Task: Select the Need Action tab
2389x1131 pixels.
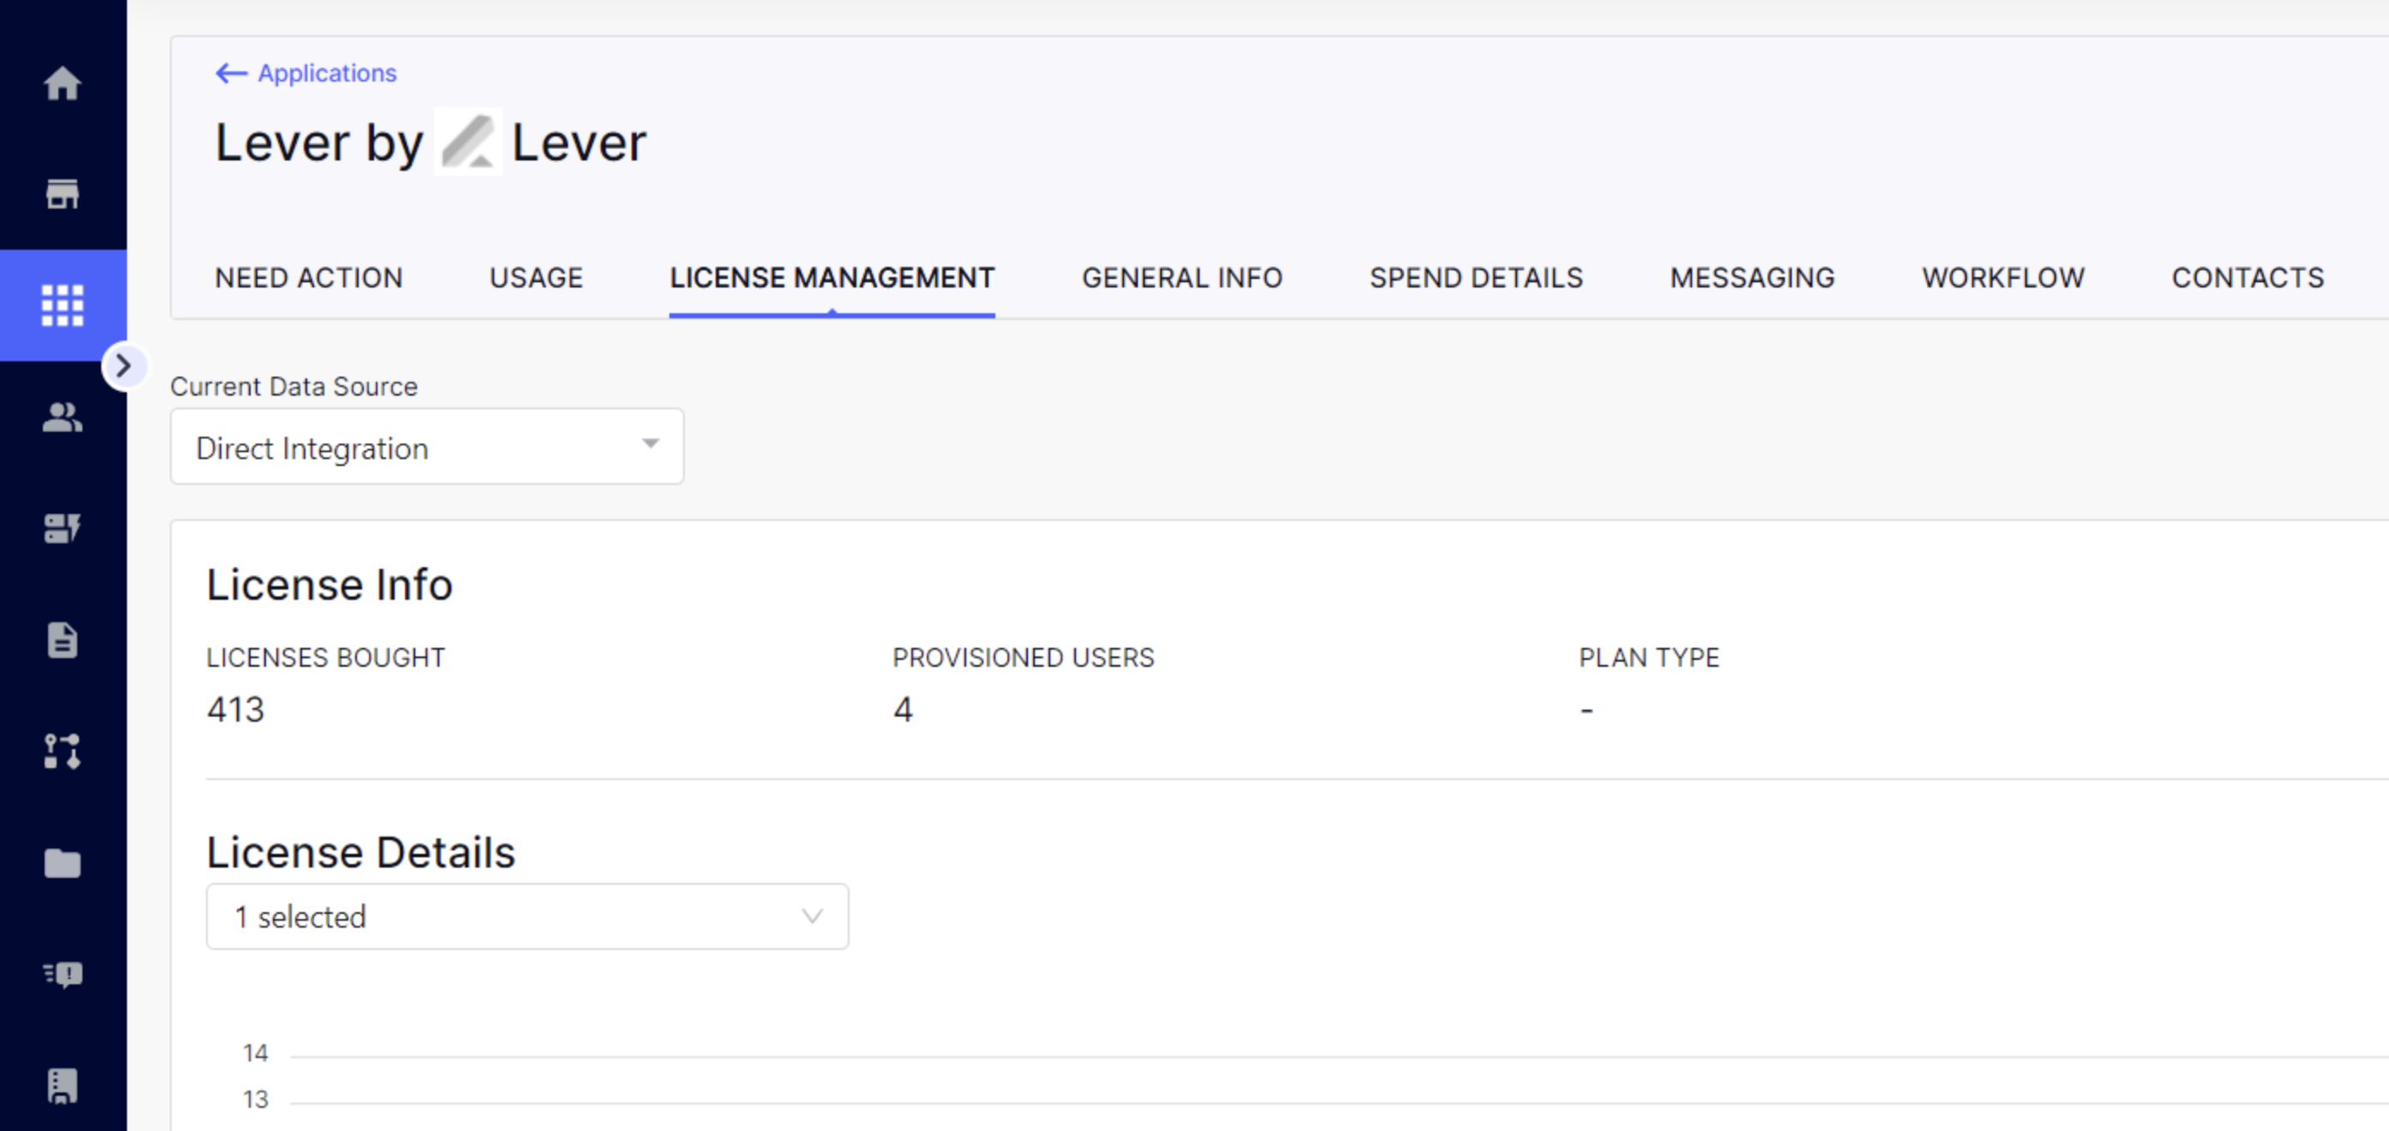Action: coord(308,277)
